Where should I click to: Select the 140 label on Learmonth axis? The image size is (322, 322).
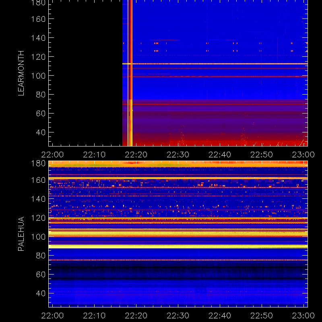point(38,38)
